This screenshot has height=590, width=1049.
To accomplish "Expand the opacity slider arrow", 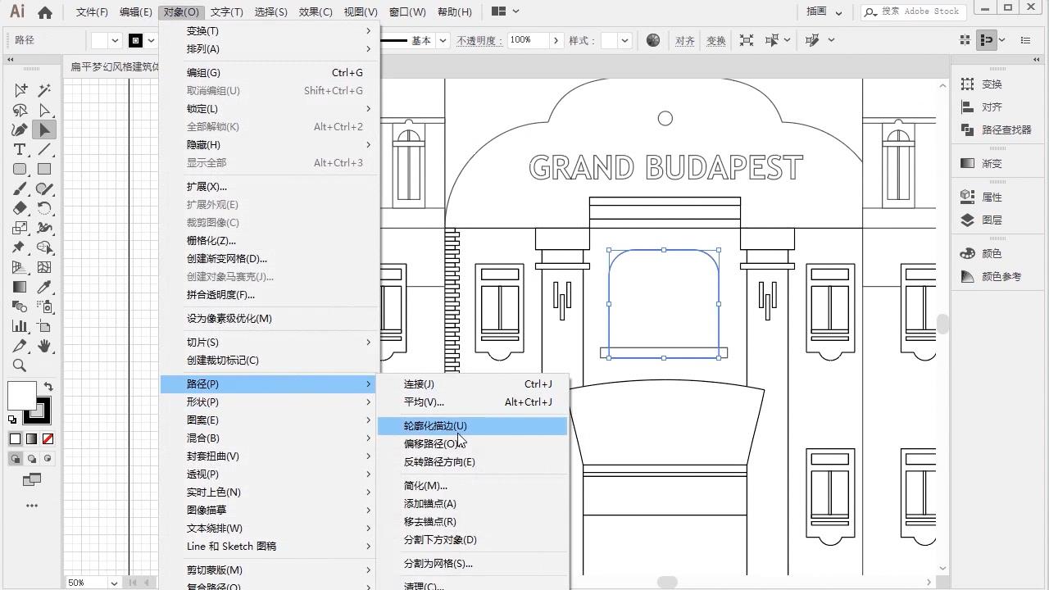I will click(x=556, y=40).
